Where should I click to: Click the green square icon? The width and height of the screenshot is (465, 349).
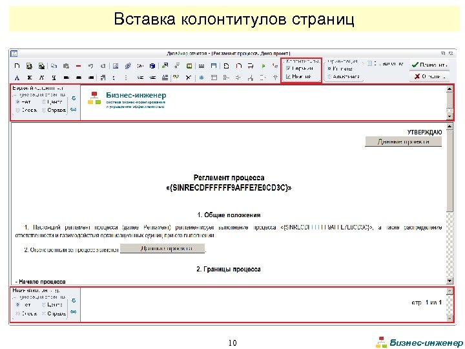[x=189, y=66]
